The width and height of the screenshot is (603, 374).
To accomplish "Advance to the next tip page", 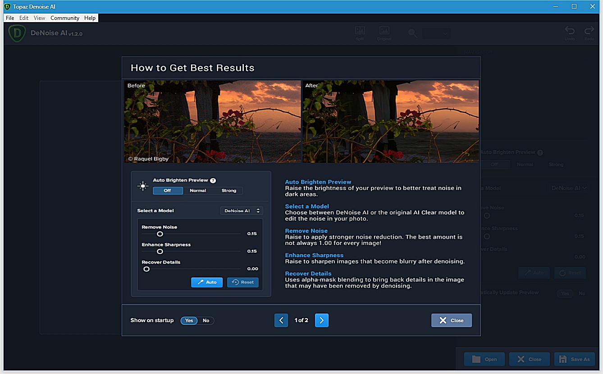I will [322, 320].
